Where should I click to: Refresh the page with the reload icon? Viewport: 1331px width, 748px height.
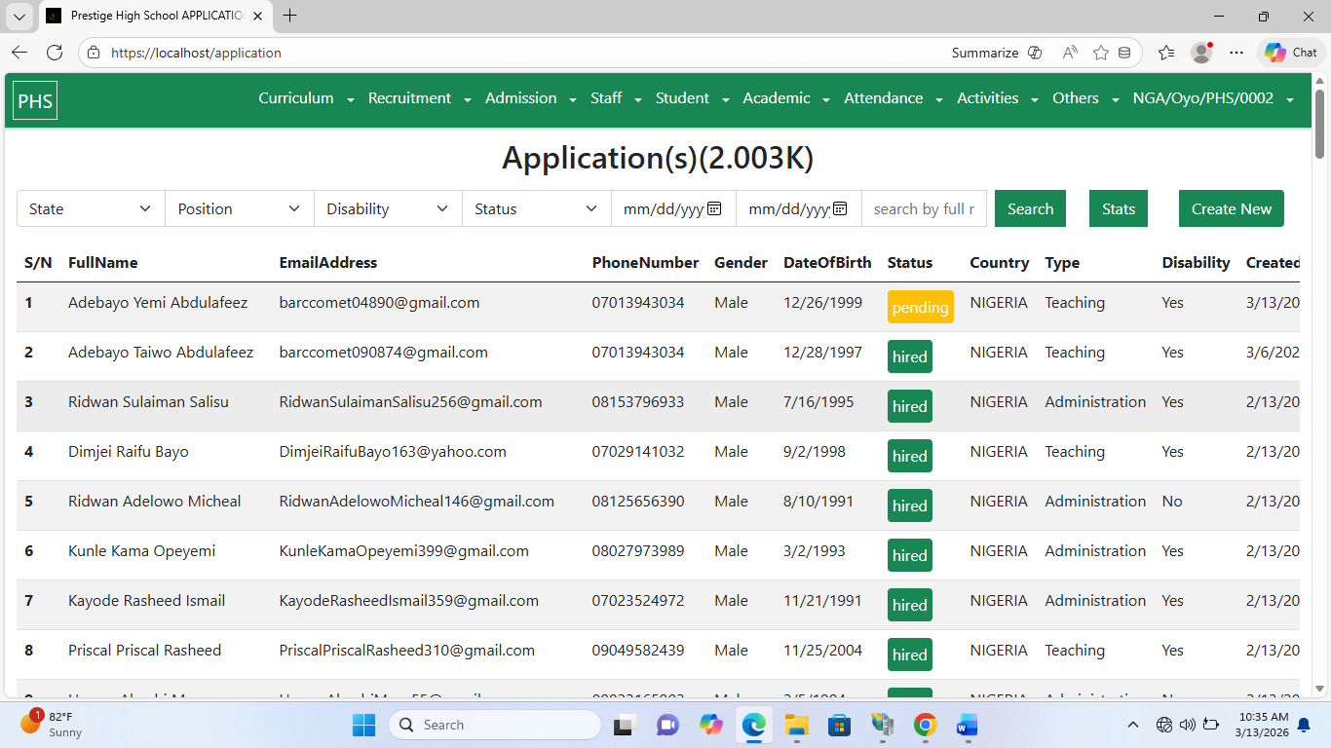pos(55,53)
